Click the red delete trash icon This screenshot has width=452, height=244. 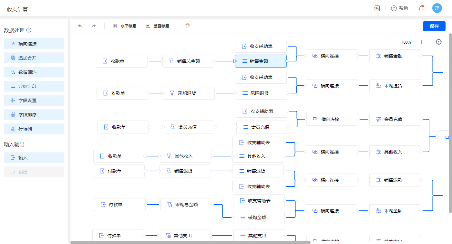tap(188, 26)
